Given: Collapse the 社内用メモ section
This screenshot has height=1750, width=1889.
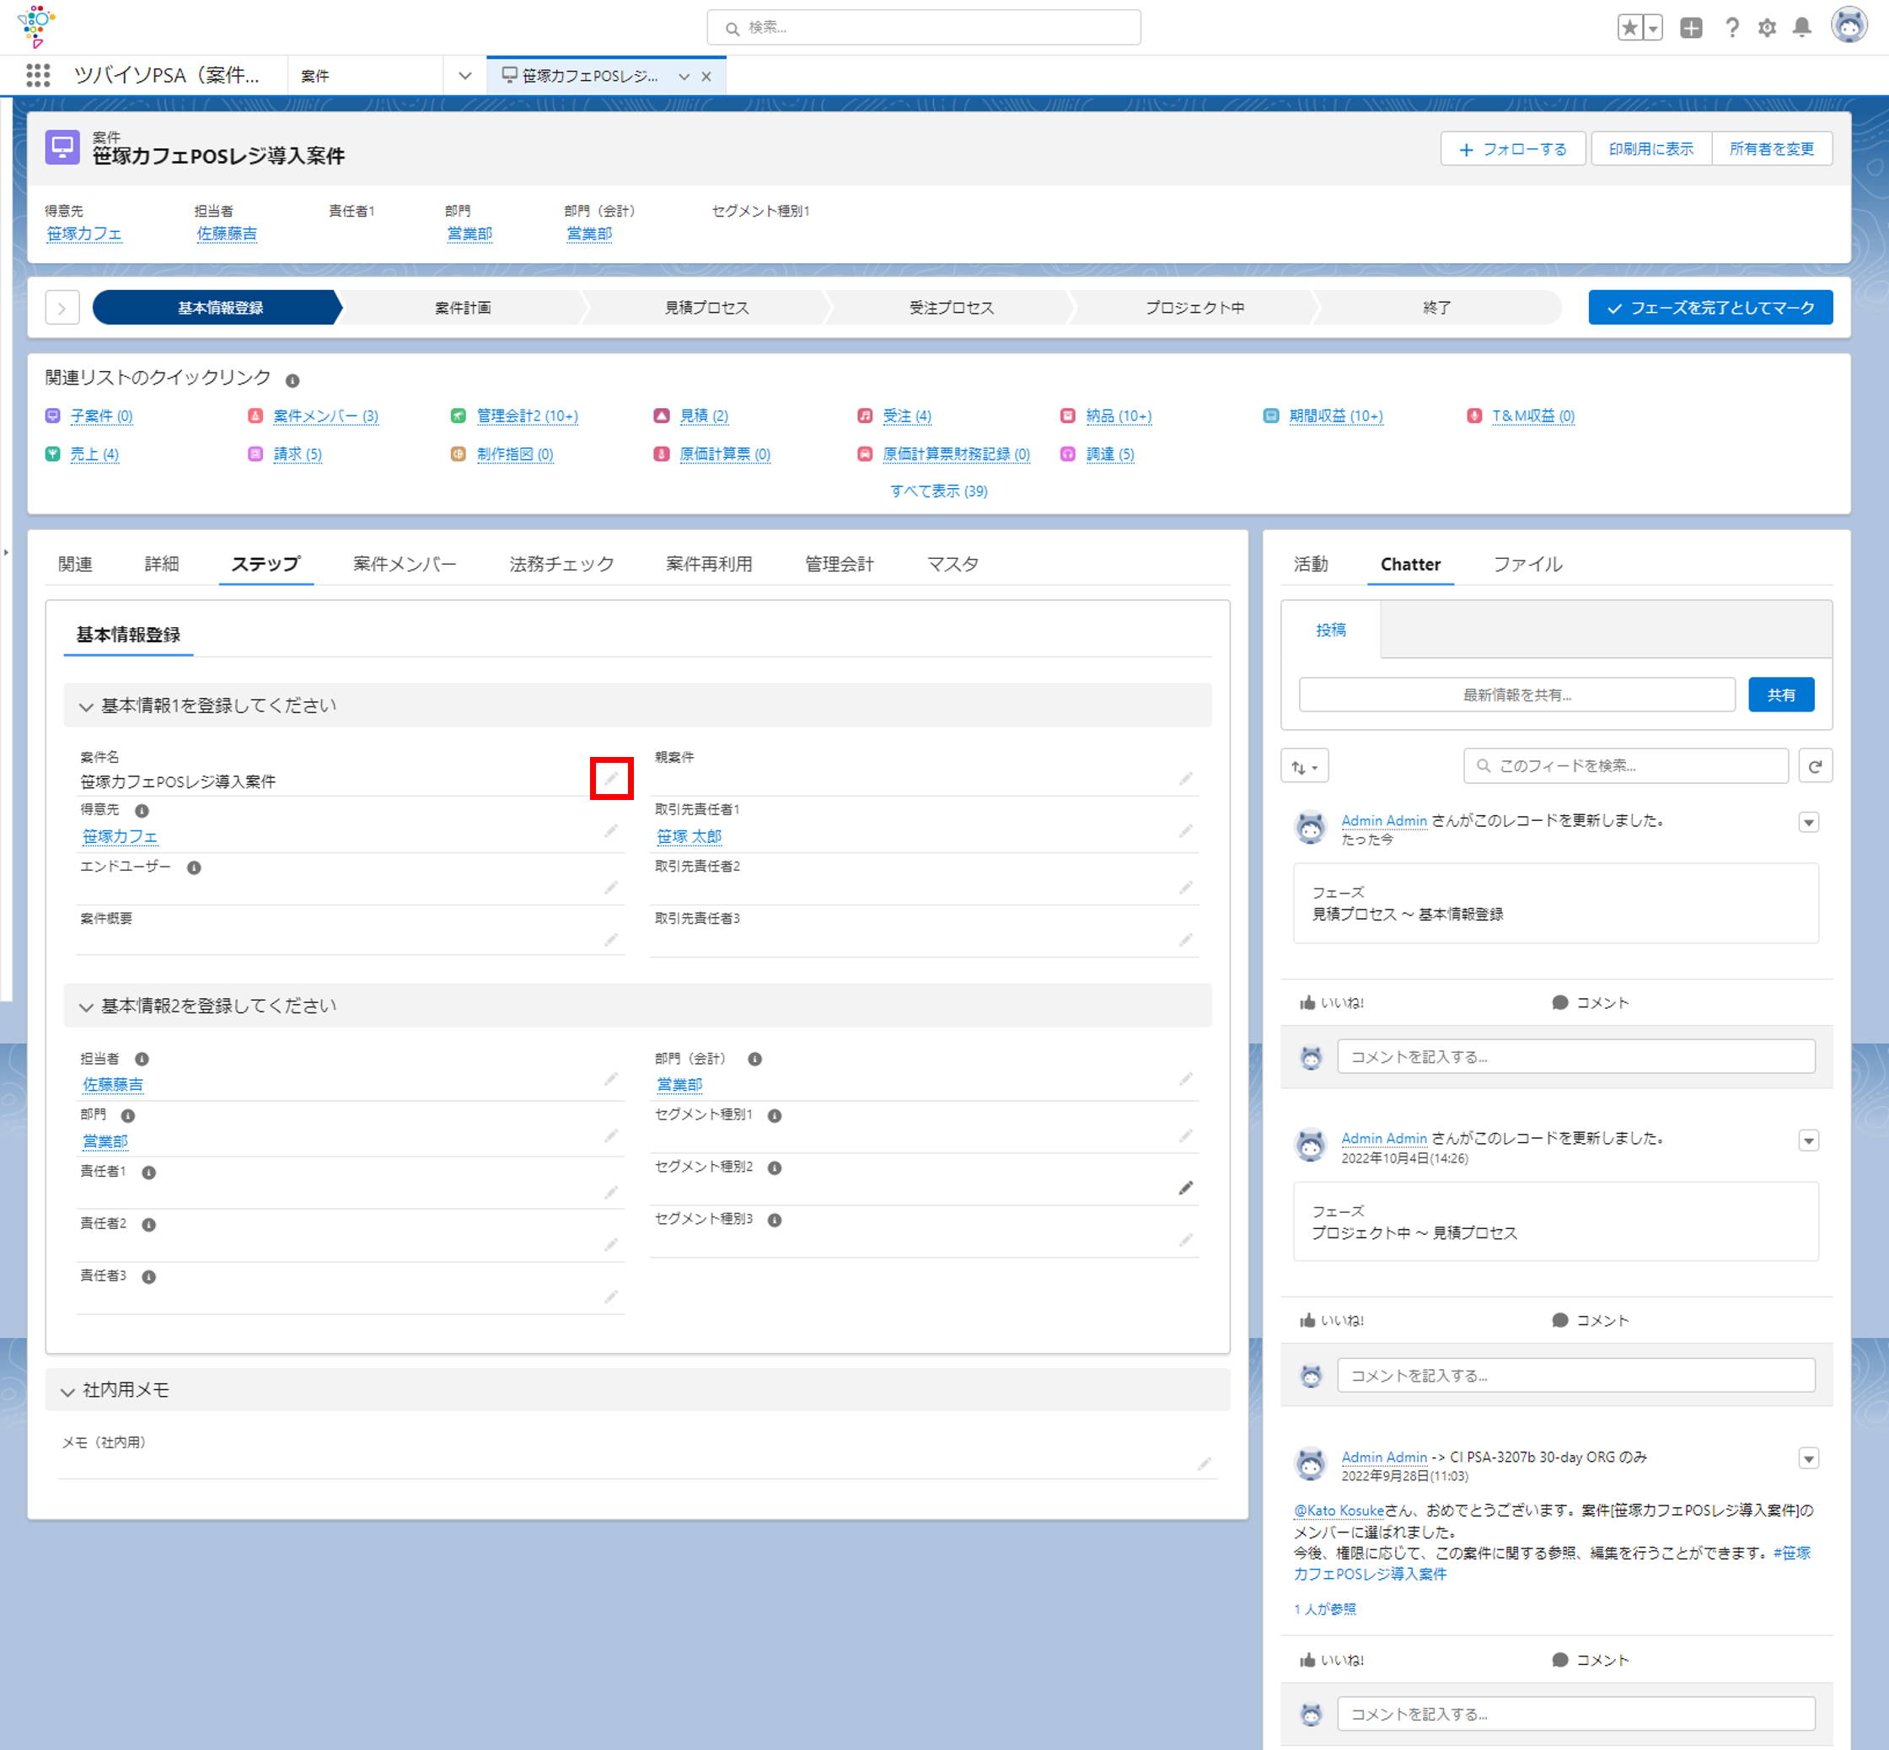Looking at the screenshot, I should [x=67, y=1391].
